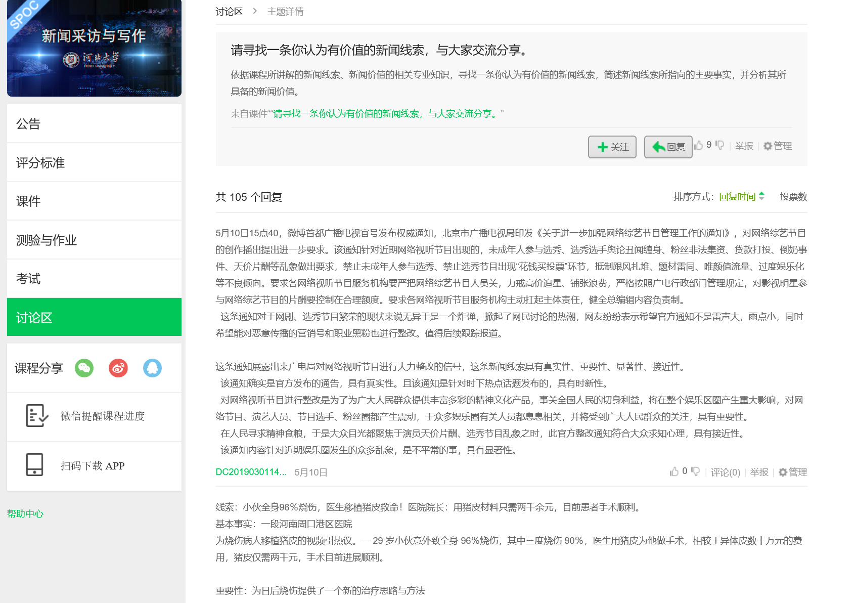The height and width of the screenshot is (603, 855).
Task: Open the 公告 sidebar menu item
Action: [x=94, y=124]
